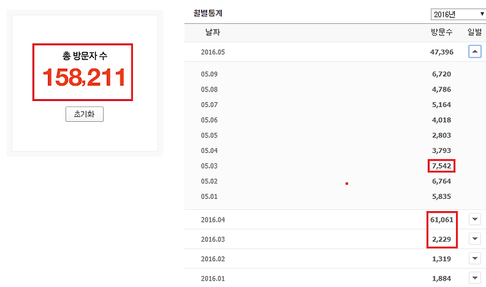Select the 2016.02 month label
Viewport: 486px width, 287px height.
[213, 258]
